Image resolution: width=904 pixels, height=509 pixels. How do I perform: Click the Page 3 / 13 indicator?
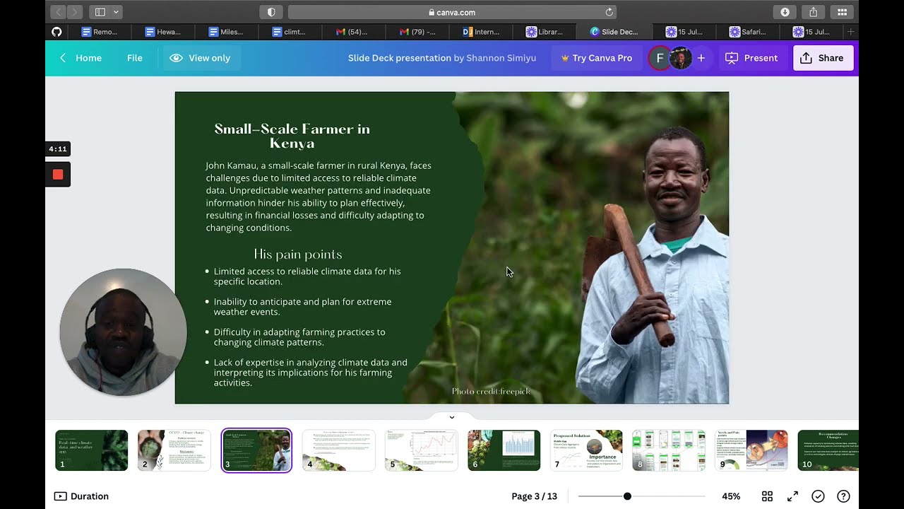coord(535,496)
